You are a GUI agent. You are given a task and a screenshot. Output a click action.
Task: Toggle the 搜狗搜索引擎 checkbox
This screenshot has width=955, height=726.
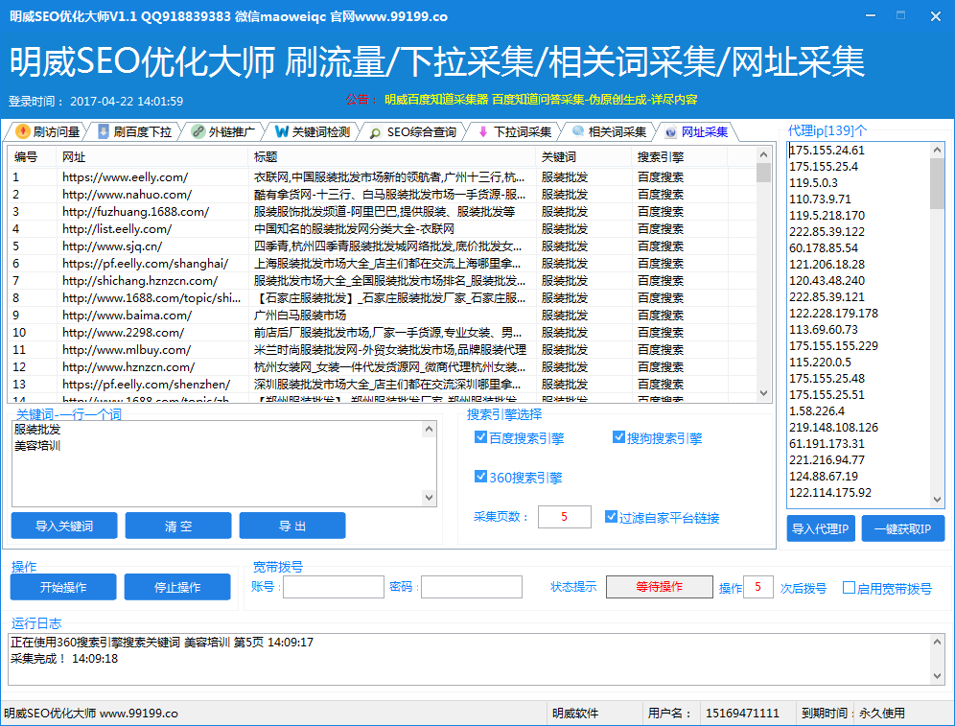click(x=619, y=437)
